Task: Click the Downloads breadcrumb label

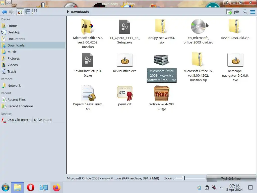Action: [80, 12]
